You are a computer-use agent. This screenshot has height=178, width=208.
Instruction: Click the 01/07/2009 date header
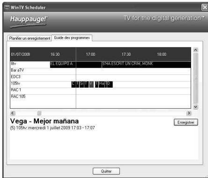[21, 54]
